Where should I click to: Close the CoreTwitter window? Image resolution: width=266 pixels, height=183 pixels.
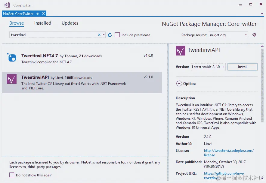tap(261, 4)
